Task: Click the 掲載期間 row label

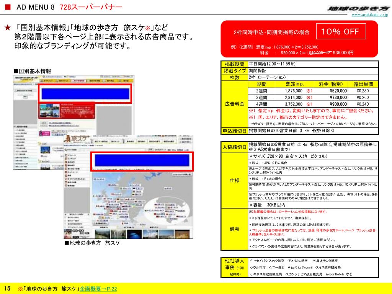Action: click(x=235, y=64)
